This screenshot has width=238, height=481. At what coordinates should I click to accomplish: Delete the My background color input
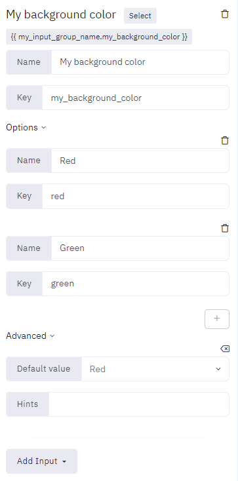[x=225, y=14]
